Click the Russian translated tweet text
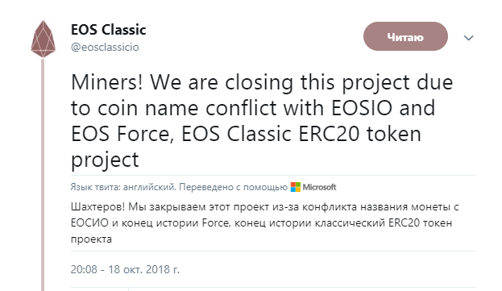 tap(265, 222)
